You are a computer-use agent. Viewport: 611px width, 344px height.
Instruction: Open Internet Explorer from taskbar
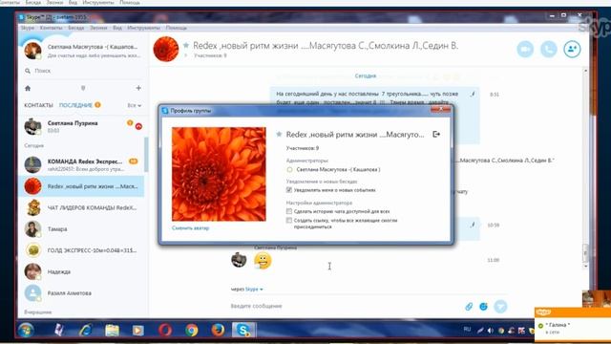coord(85,331)
